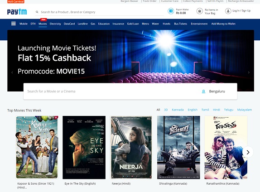
Task: Show next movies with round arrow
Action: point(248,152)
